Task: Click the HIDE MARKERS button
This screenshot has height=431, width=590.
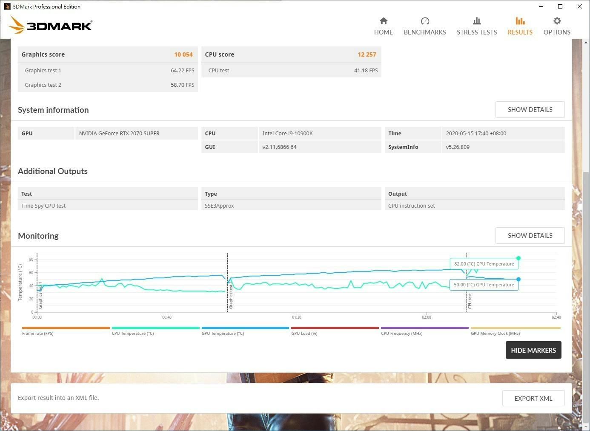Action: tap(533, 350)
